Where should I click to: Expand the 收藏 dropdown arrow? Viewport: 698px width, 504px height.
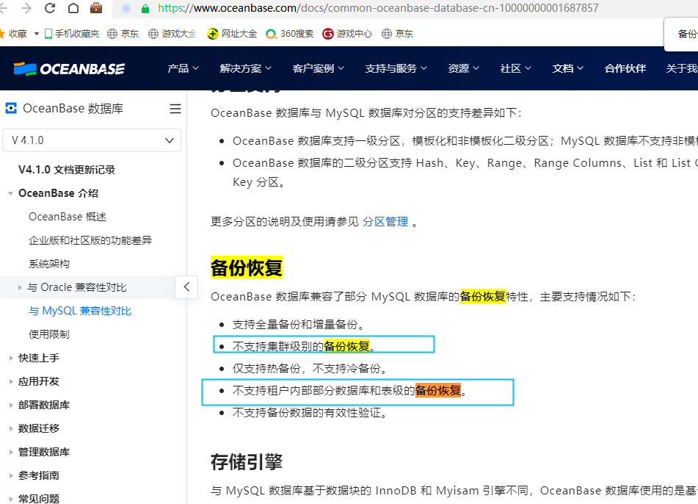pos(37,34)
